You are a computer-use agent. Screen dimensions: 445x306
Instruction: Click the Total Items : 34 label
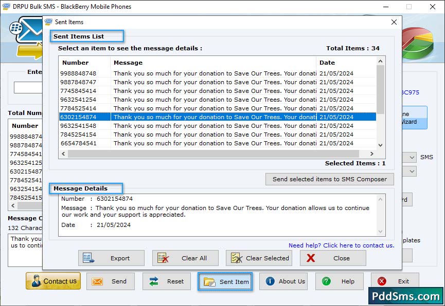353,48
